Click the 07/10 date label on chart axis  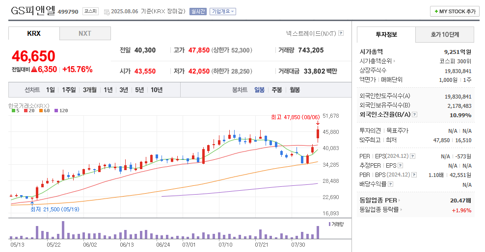[x=225, y=245]
